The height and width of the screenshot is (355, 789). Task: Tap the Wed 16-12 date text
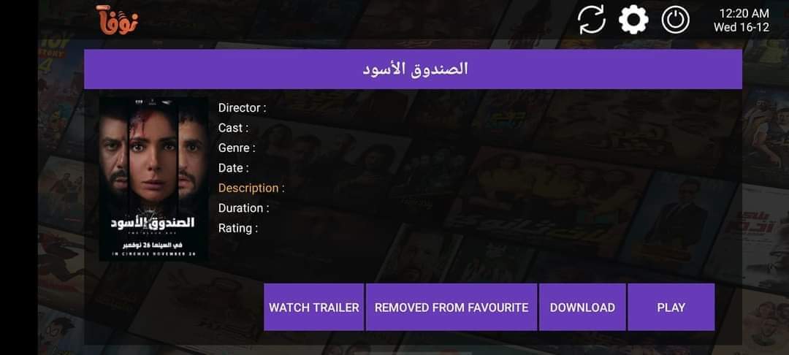[742, 27]
